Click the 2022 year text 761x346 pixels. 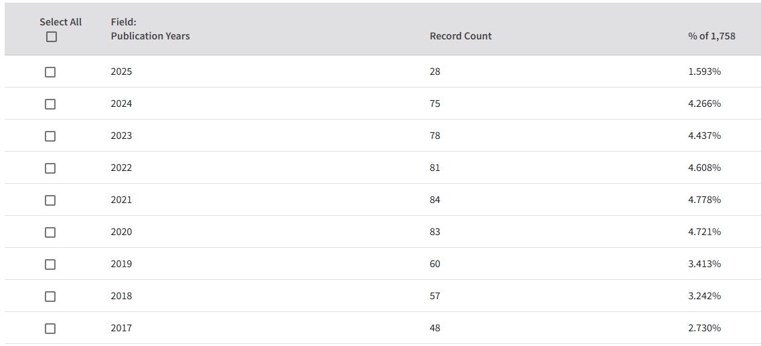121,168
